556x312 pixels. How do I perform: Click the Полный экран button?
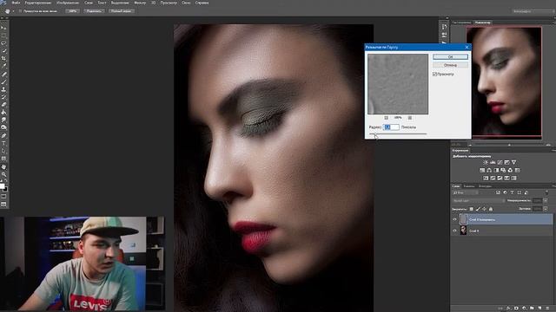[x=121, y=11]
